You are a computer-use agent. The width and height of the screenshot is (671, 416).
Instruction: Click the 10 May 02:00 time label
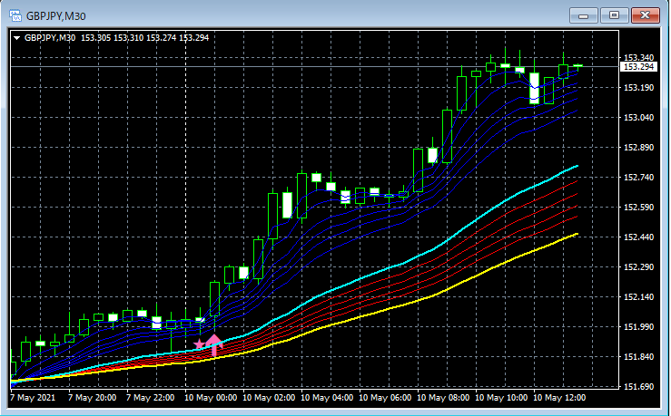point(269,398)
